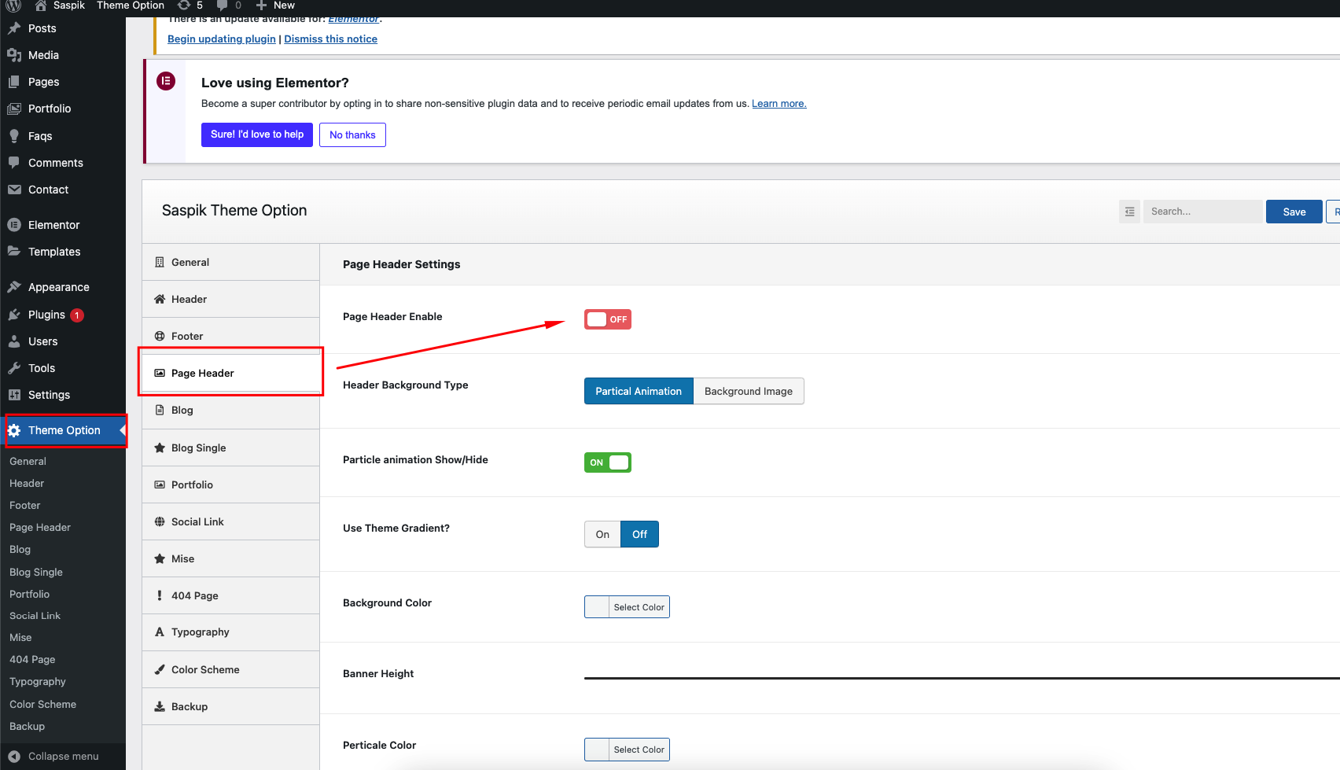Screen dimensions: 1340x770
Task: Click the plugins update badge showing 1
Action: tap(77, 315)
